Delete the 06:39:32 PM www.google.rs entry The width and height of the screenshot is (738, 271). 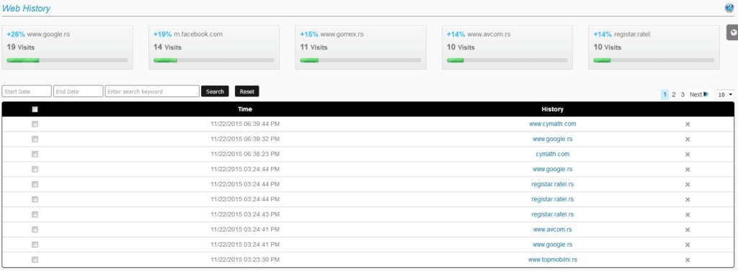(x=687, y=139)
